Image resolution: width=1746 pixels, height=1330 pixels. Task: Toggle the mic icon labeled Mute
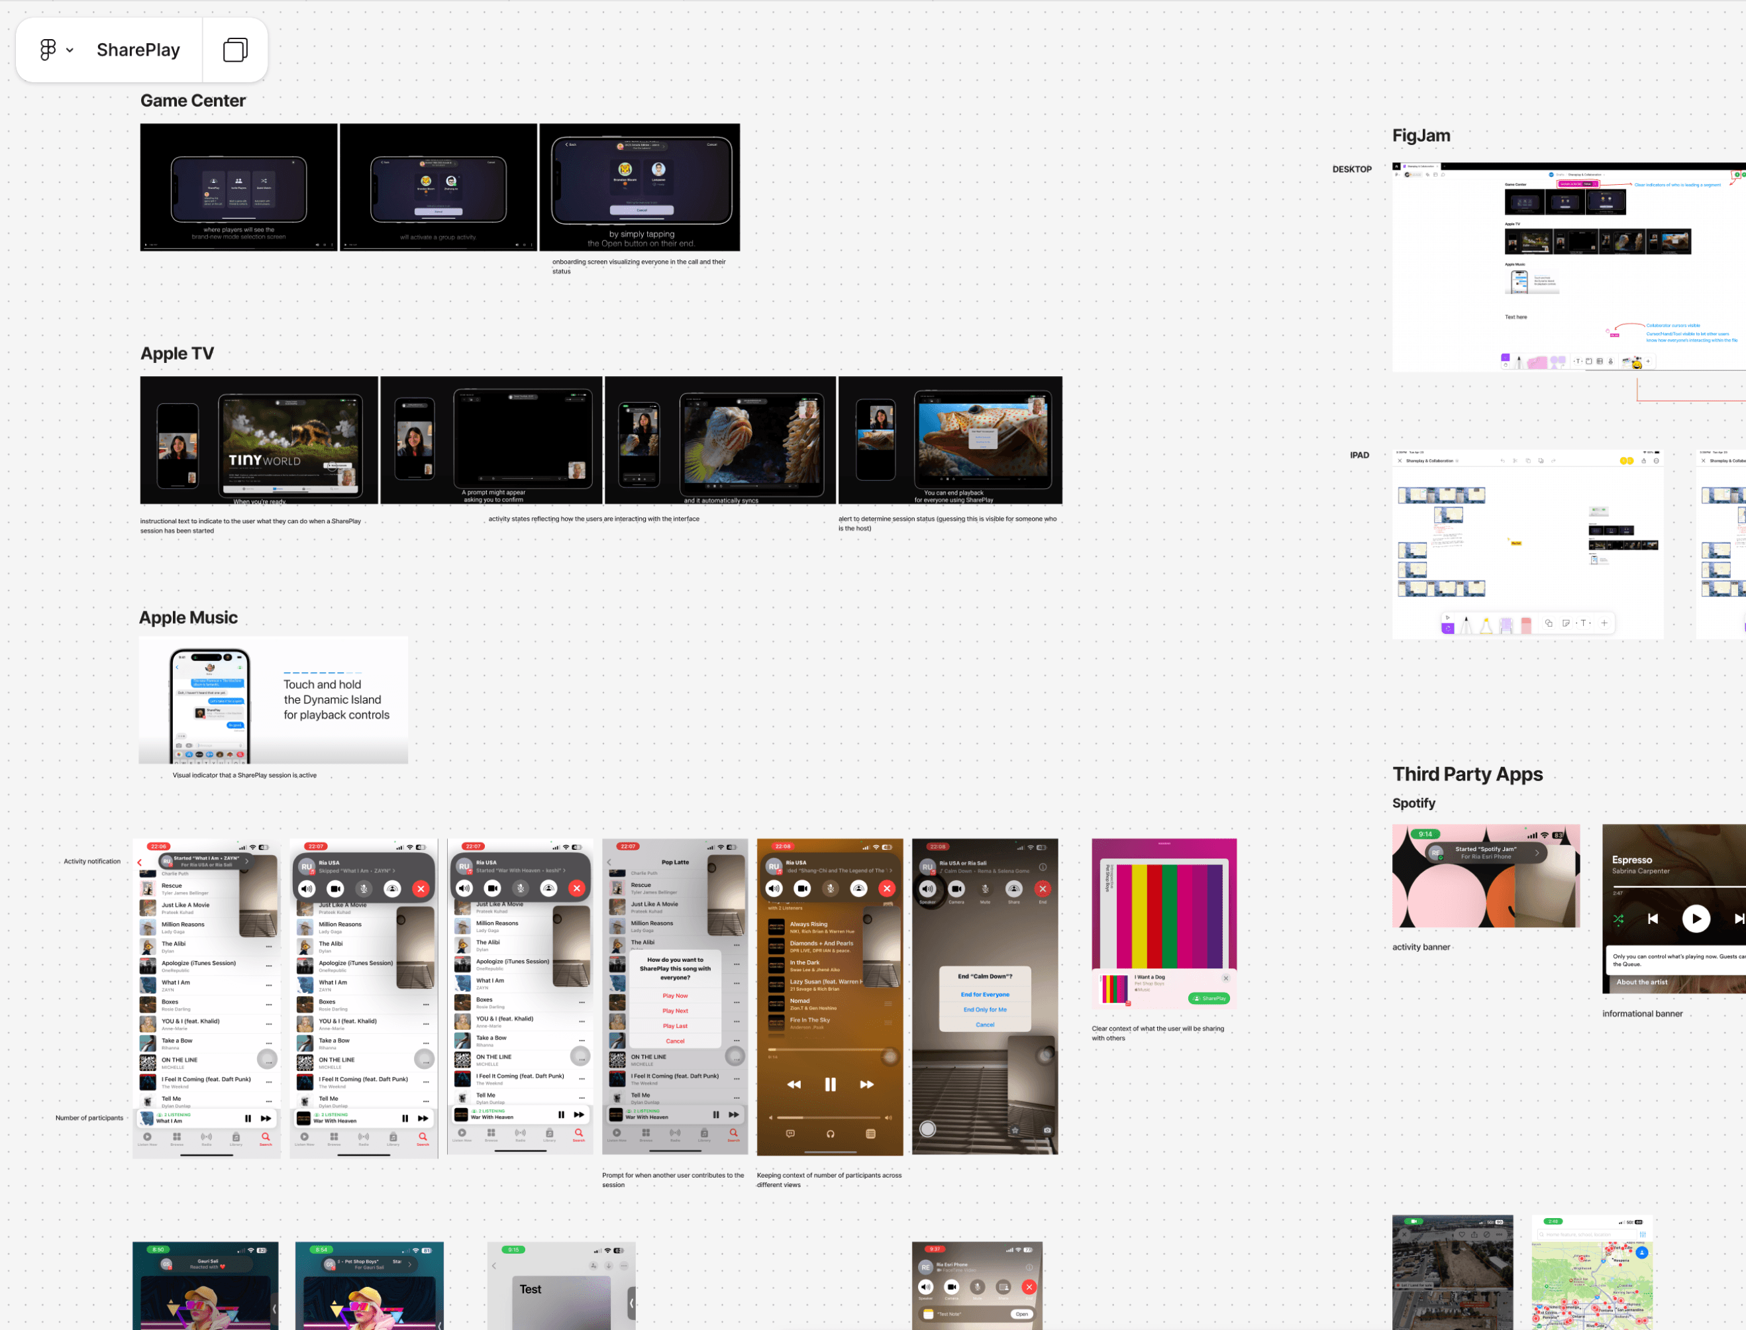(x=984, y=889)
